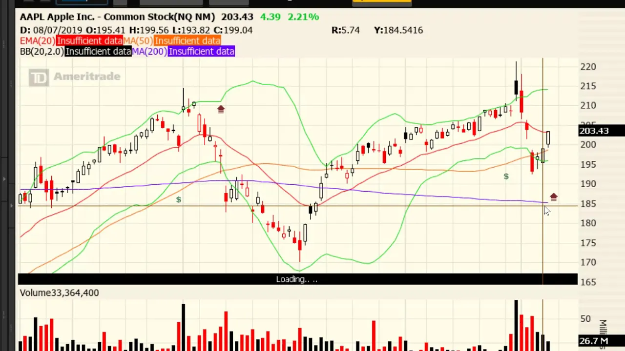Click the 165 price axis label
Image resolution: width=625 pixels, height=351 pixels.
point(588,282)
